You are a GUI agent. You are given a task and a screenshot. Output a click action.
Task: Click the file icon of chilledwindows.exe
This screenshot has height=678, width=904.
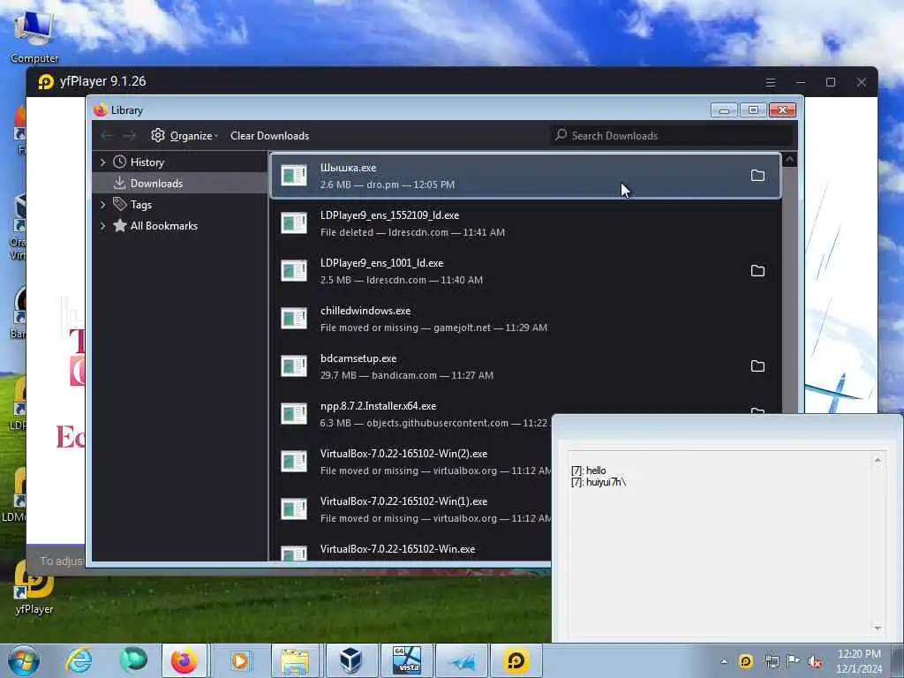[x=293, y=318]
